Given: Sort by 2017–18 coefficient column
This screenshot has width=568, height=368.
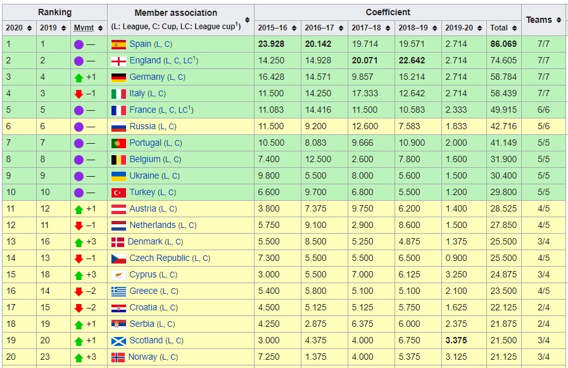Looking at the screenshot, I should [388, 29].
